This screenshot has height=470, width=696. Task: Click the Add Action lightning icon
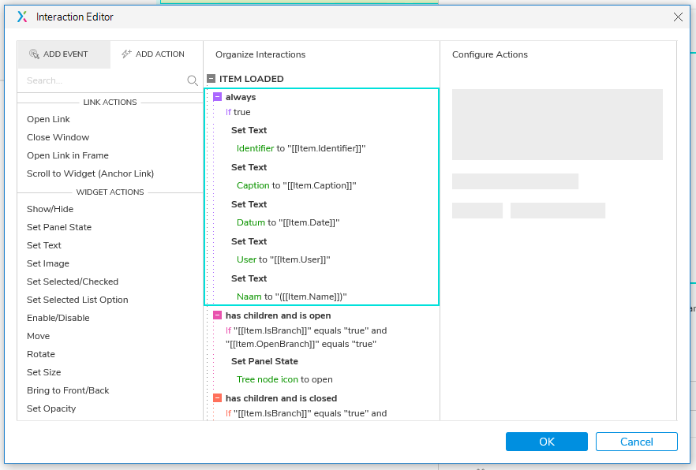(126, 54)
